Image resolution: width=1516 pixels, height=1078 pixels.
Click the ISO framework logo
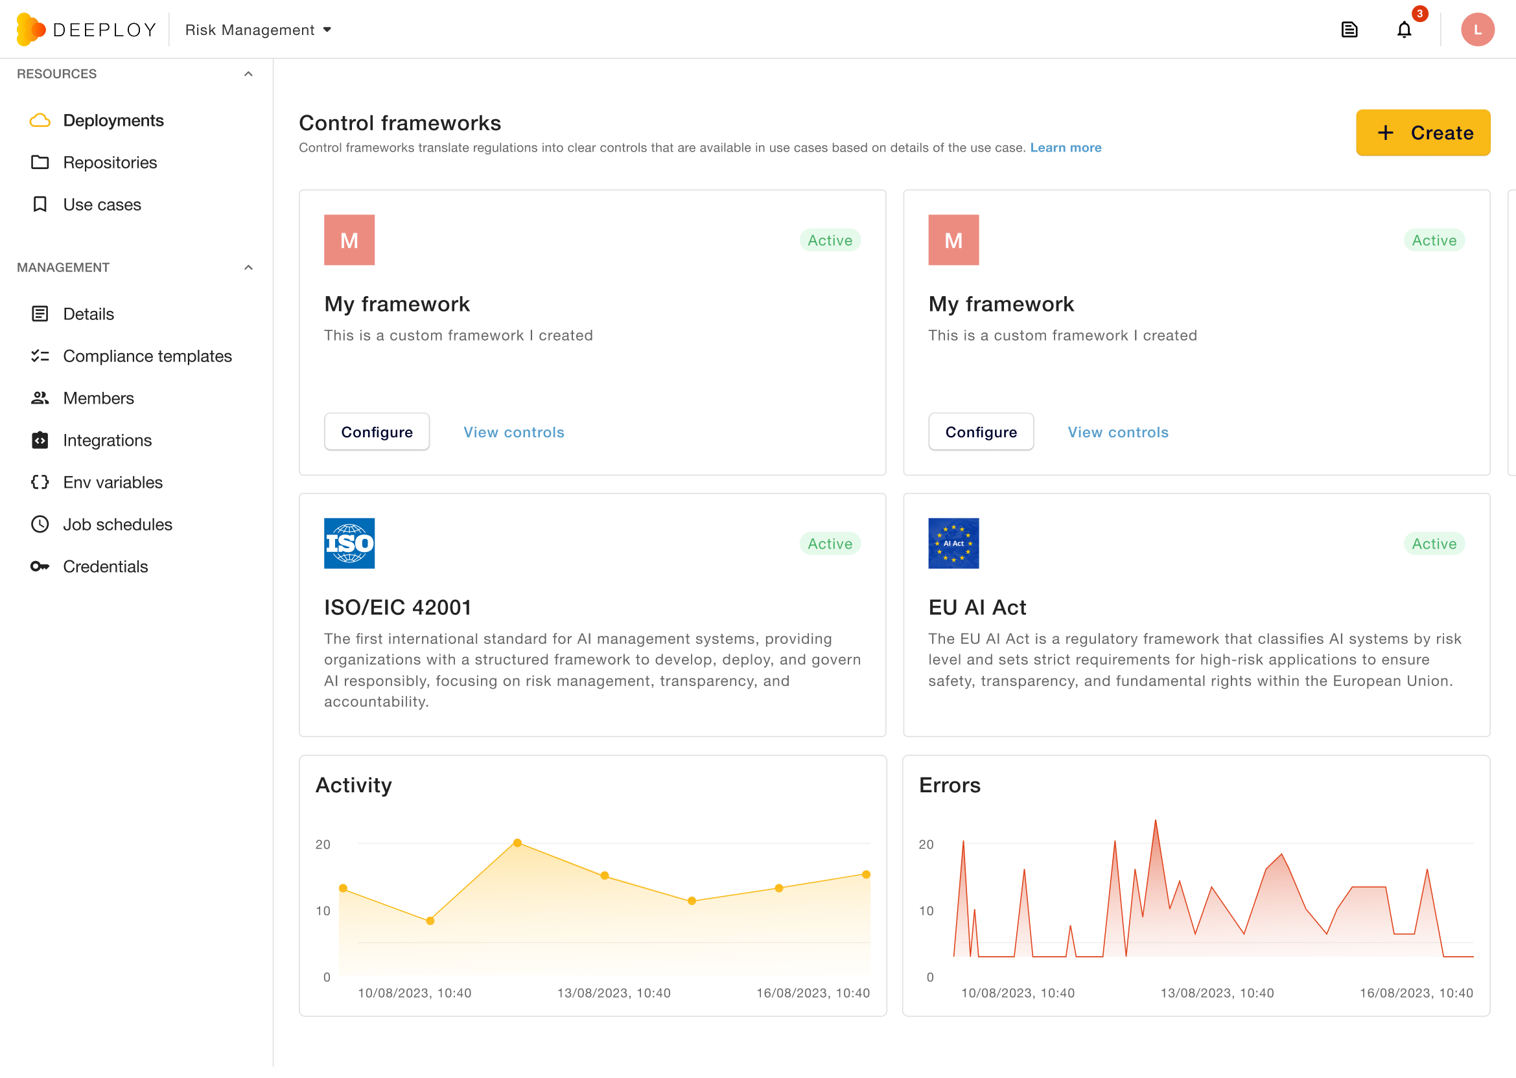349,543
